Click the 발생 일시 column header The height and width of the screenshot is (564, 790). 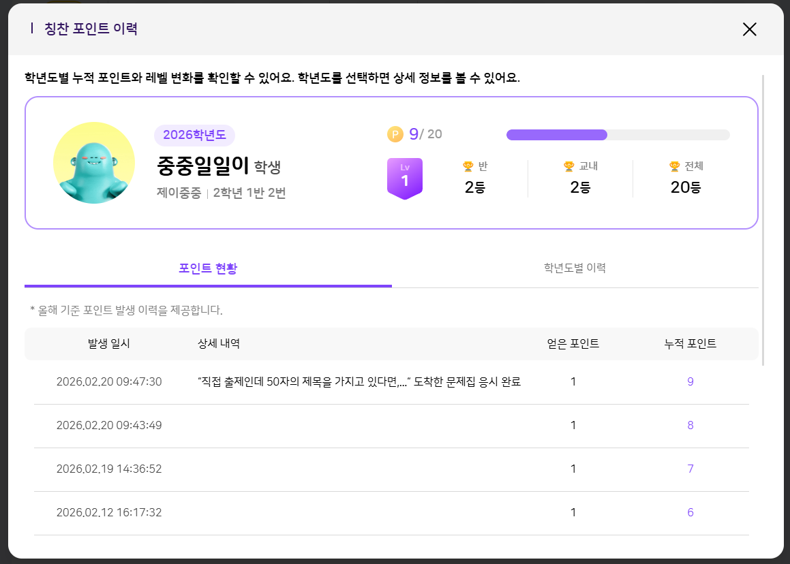coord(108,344)
